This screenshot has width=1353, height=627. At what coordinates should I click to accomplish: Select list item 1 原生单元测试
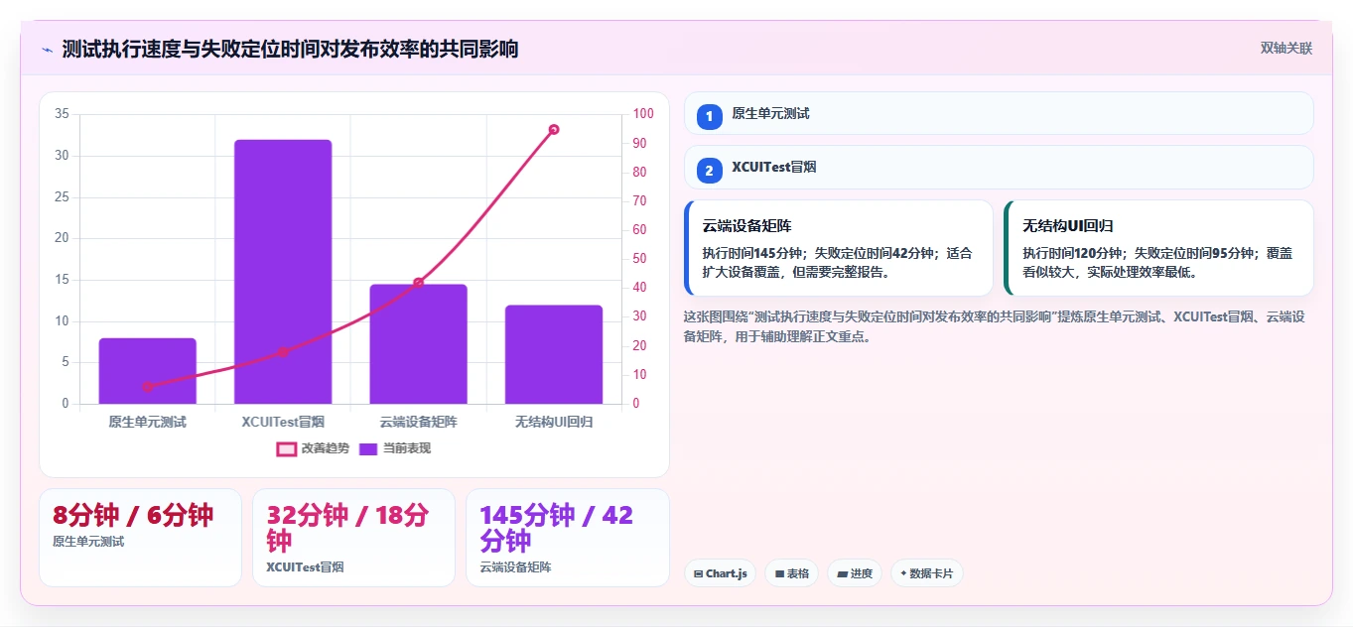pos(999,113)
